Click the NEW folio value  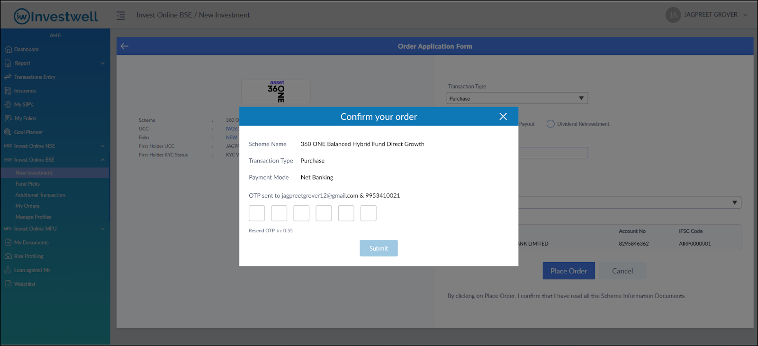coord(231,137)
